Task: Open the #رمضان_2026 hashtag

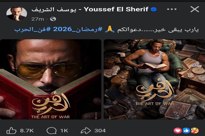Action: (78, 30)
